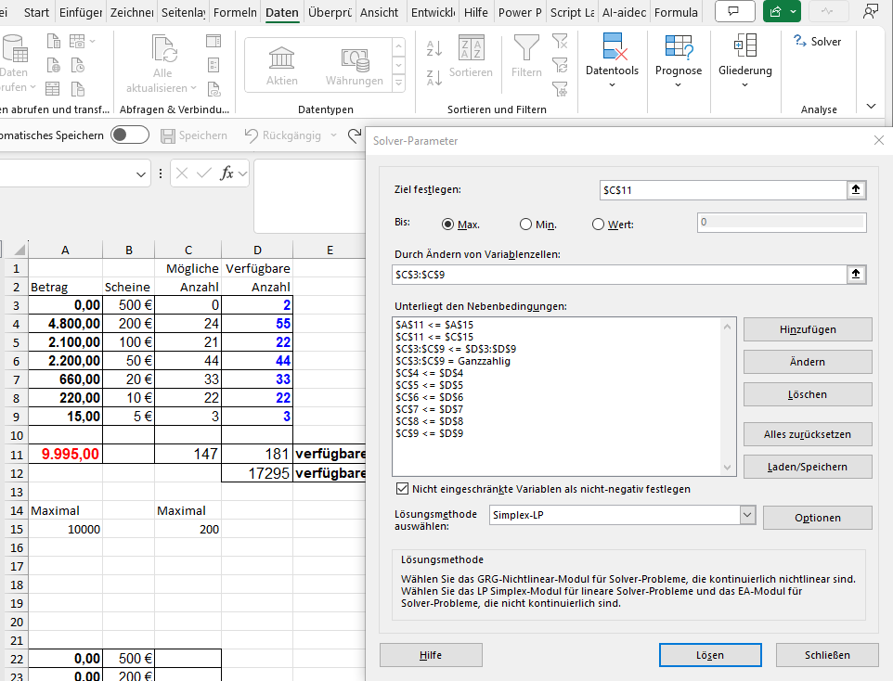Click the workbook links icon
893x681 pixels.
[214, 89]
